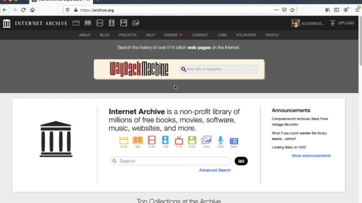Open the Firefox hamburger menu
Viewport: 362px width, 203px height.
click(357, 10)
